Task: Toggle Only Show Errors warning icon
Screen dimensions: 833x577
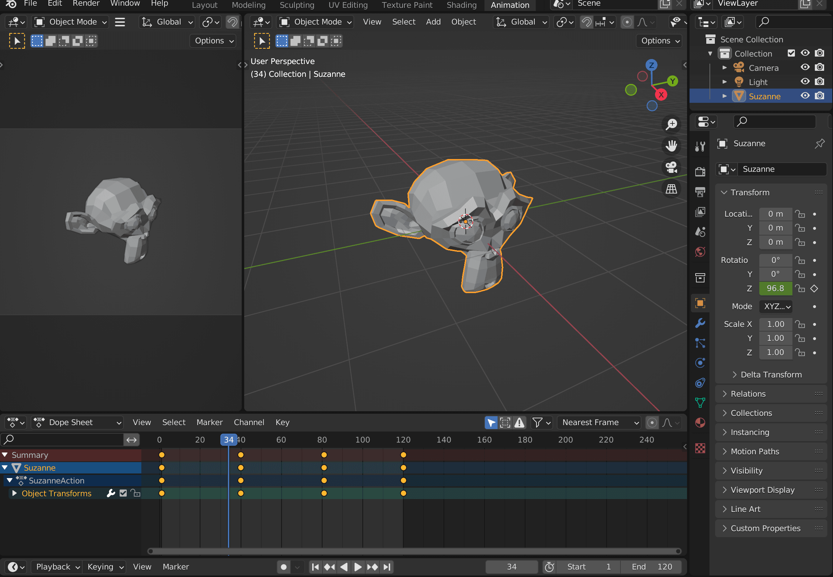Action: click(x=519, y=422)
